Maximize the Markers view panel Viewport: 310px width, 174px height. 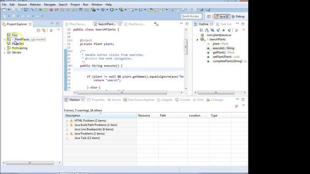pos(243,100)
